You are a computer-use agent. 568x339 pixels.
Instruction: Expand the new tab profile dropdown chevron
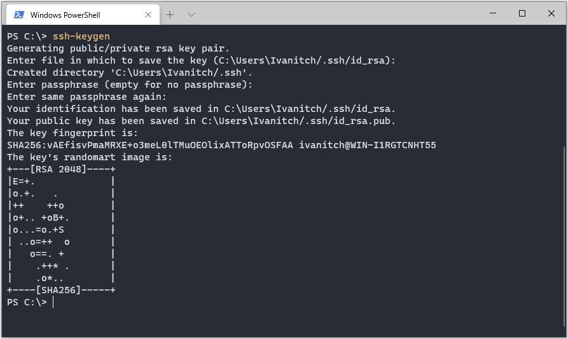[x=191, y=14]
